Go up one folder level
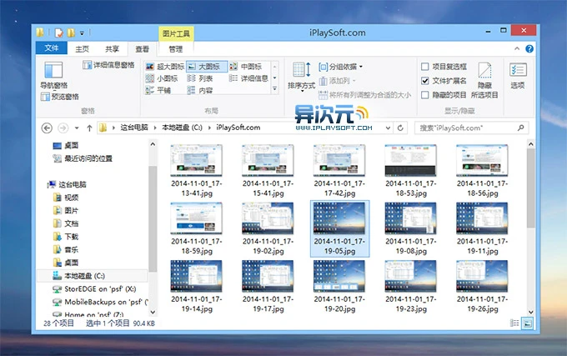Viewport: 567px width, 356px height. (89, 128)
